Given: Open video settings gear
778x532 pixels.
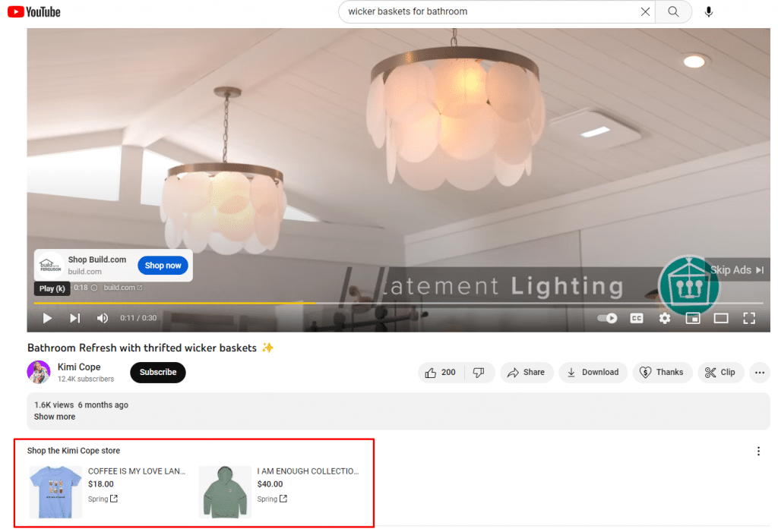Looking at the screenshot, I should 665,318.
